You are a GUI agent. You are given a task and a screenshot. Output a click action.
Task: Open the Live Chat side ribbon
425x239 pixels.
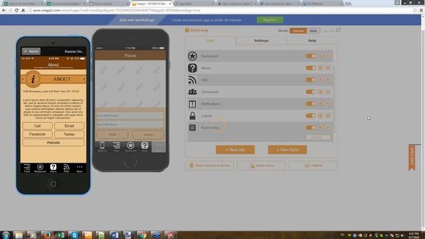coord(412,158)
